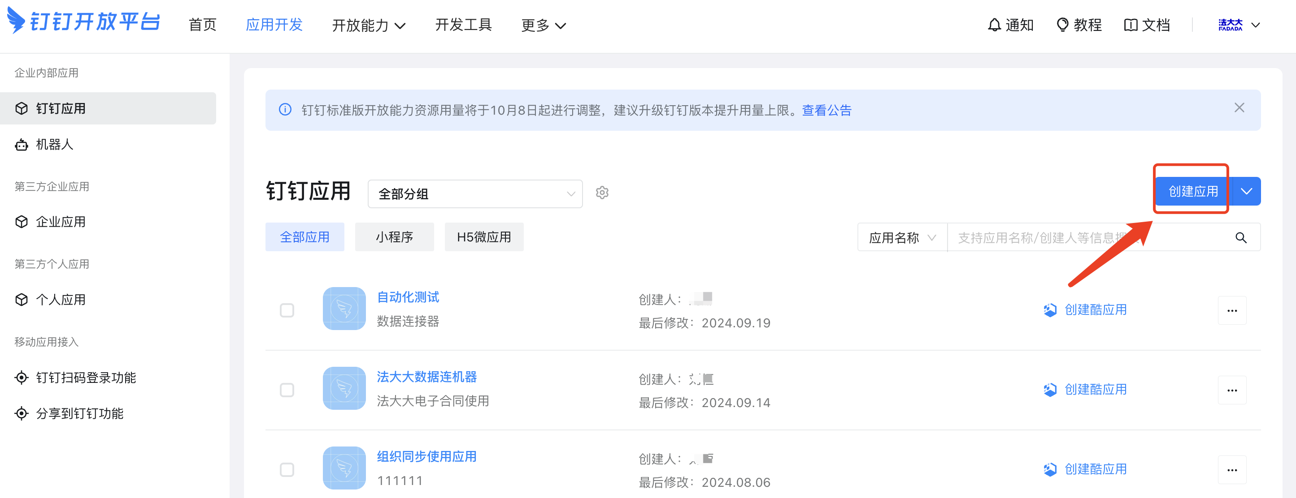The width and height of the screenshot is (1296, 498).
Task: Select 钉钉应用 cube icon in sidebar
Action: click(x=21, y=108)
